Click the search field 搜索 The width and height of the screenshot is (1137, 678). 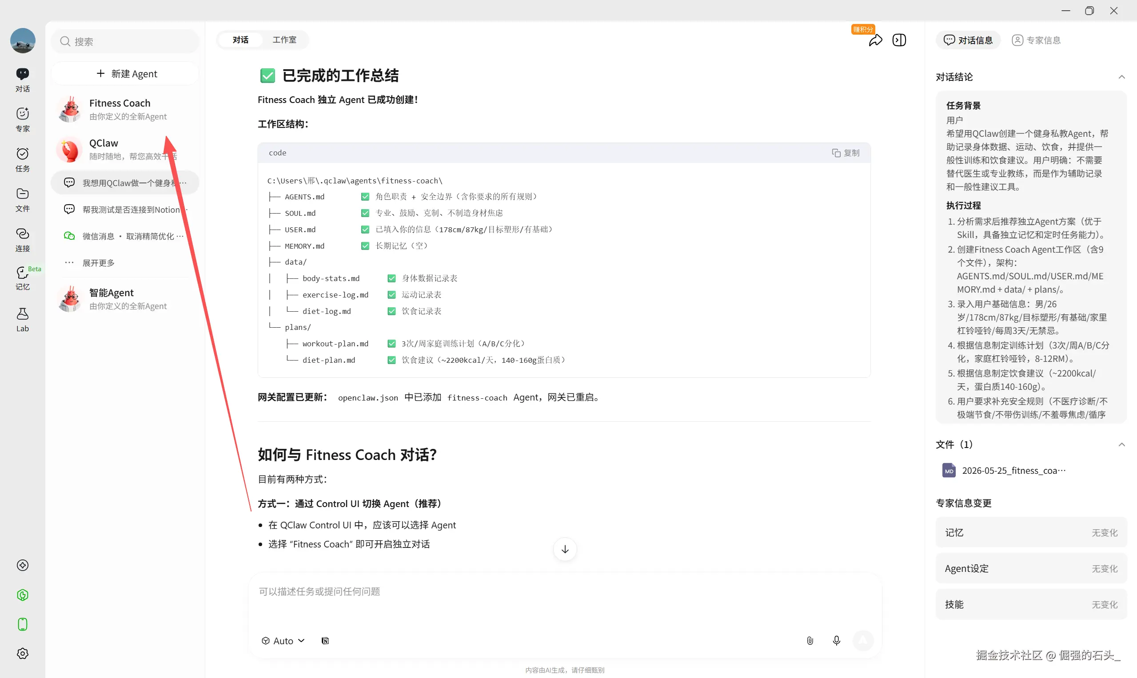[x=125, y=42]
